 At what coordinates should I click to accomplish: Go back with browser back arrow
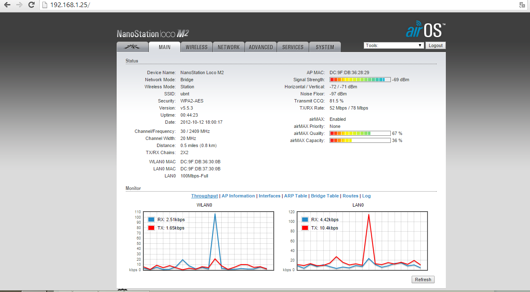7,5
